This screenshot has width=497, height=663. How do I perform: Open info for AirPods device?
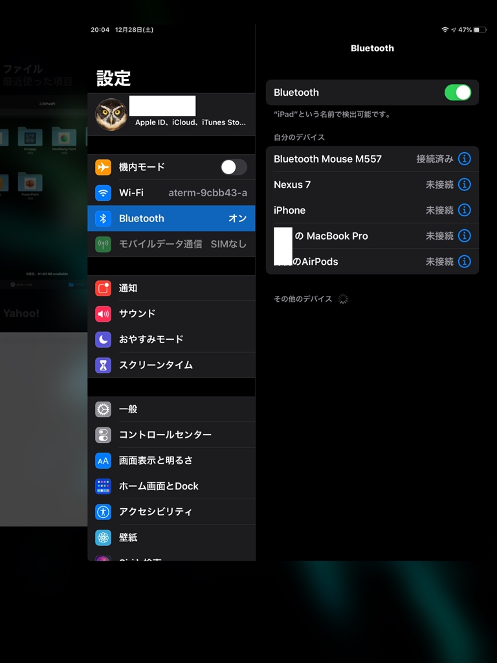465,262
